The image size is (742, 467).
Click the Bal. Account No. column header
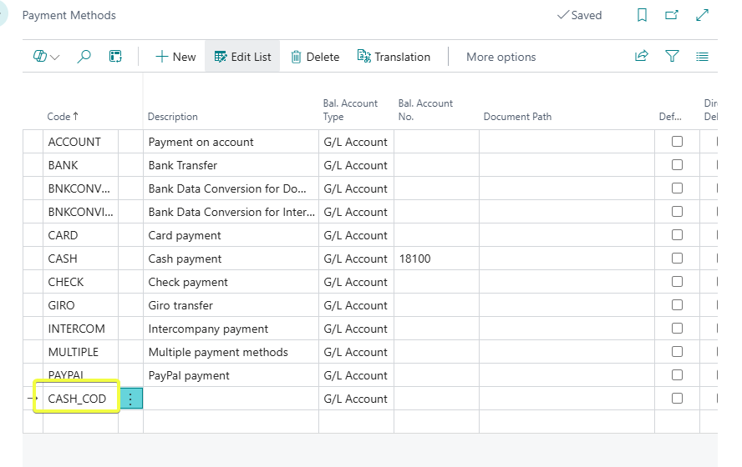pos(425,110)
